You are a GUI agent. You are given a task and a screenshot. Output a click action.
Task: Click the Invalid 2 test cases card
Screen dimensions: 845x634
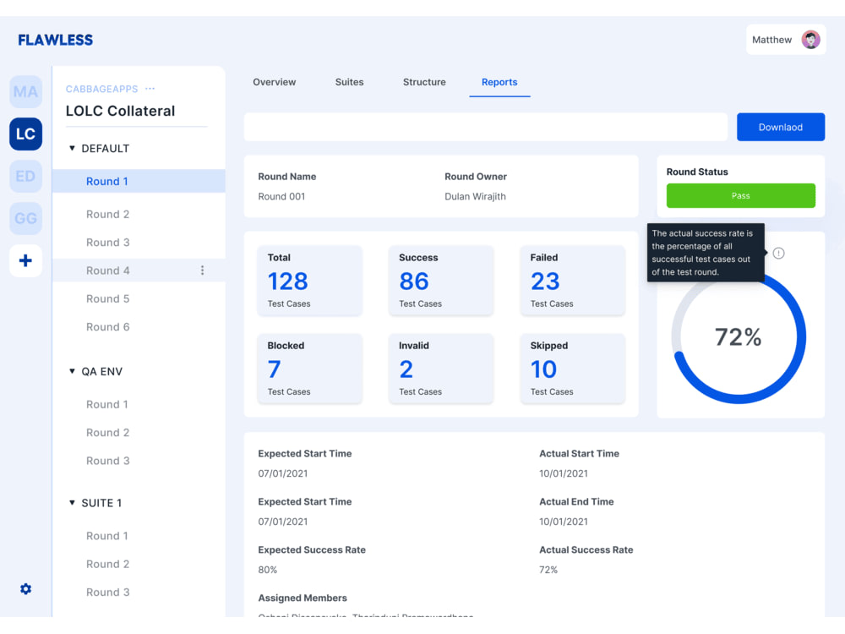[441, 369]
